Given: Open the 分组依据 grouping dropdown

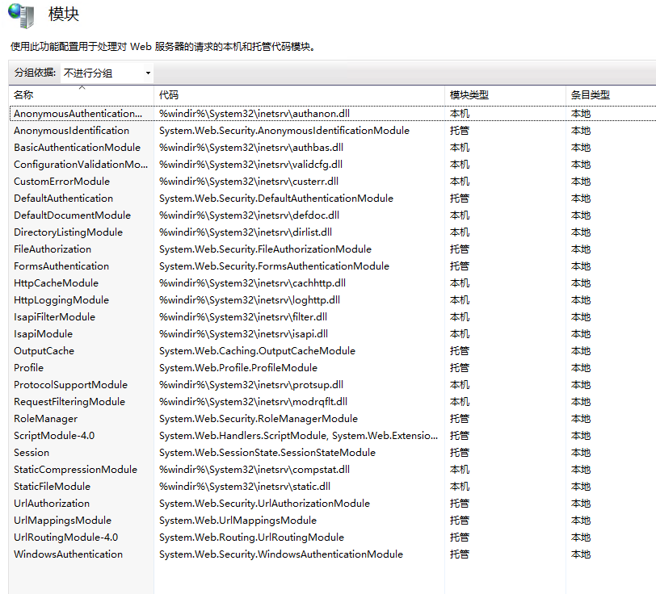Looking at the screenshot, I should (107, 73).
